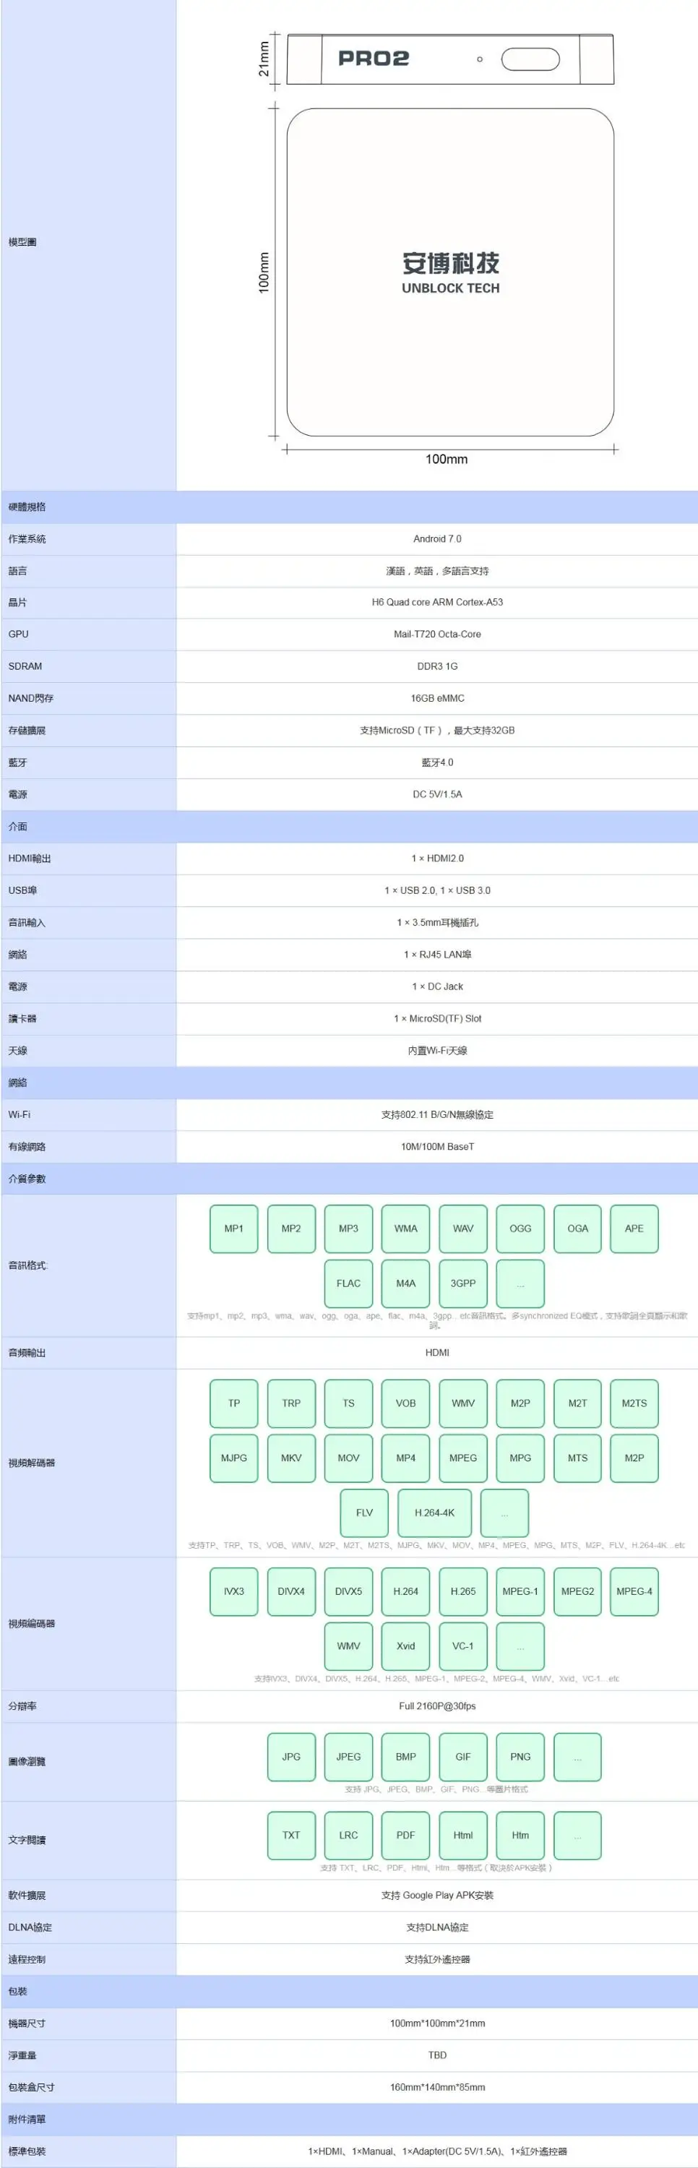Select the M4A format tile
This screenshot has width=698, height=2168.
405,1283
